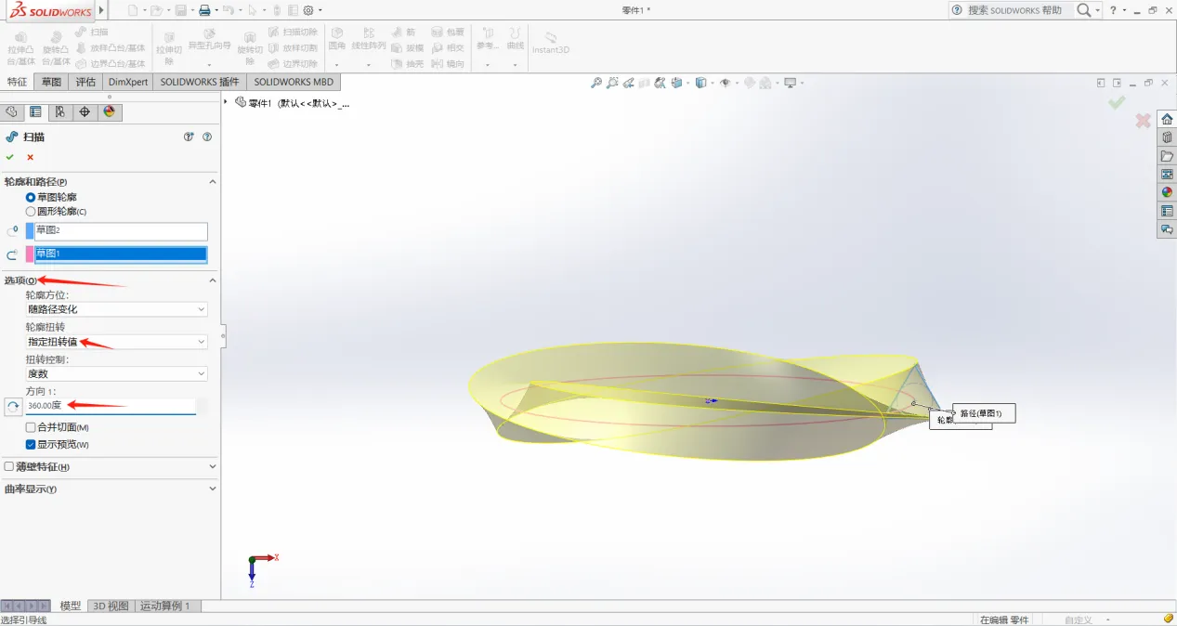Image resolution: width=1177 pixels, height=626 pixels.
Task: Expand the 零件1 tree node in viewport
Action: (226, 102)
